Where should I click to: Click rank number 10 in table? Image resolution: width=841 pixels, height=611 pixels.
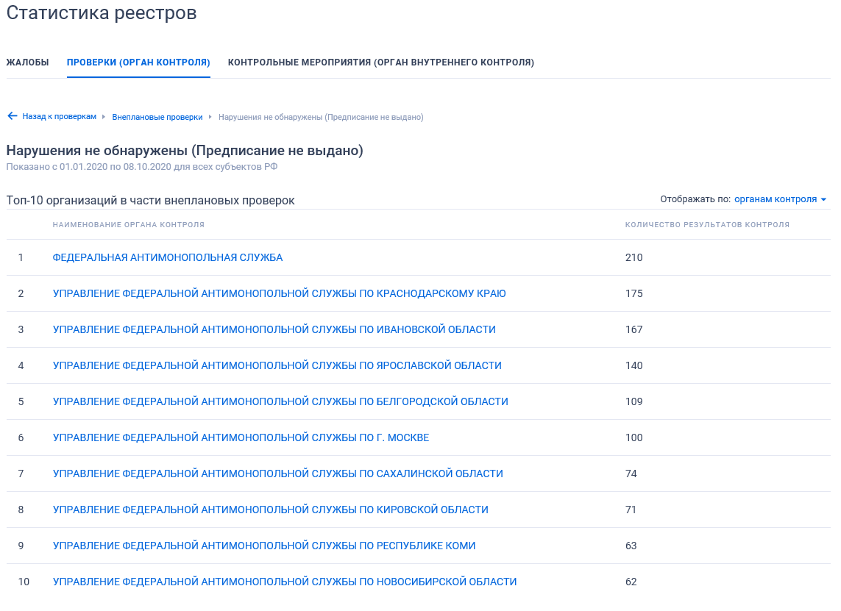click(x=24, y=582)
